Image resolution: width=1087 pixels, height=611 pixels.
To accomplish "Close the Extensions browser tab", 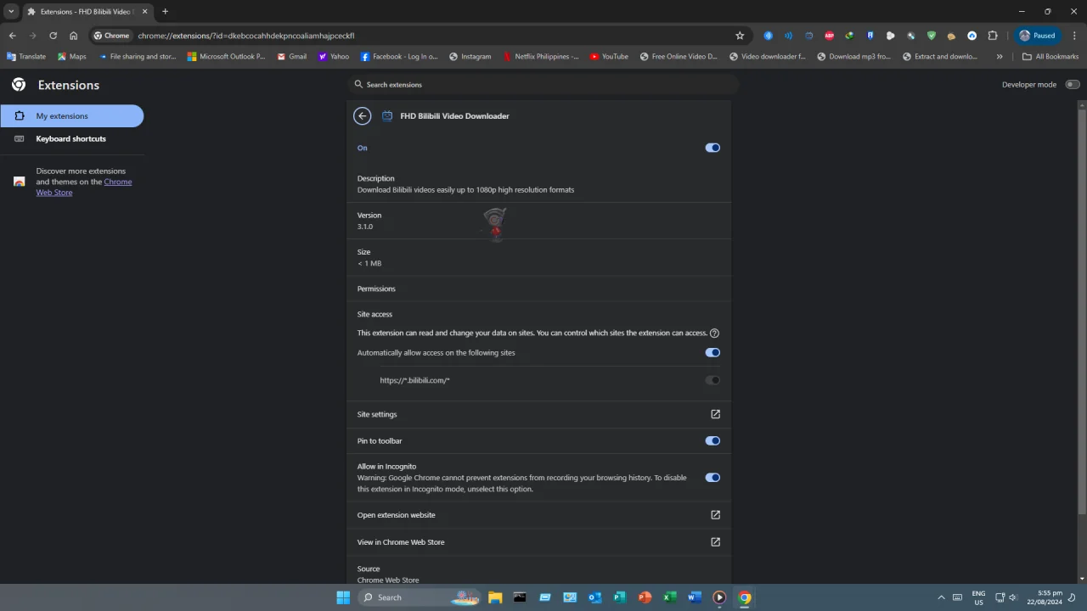I will pos(144,12).
